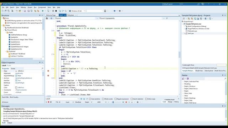The image size is (228, 128).
Task: Click the editor vertical scrollbar
Action: click(x=180, y=54)
